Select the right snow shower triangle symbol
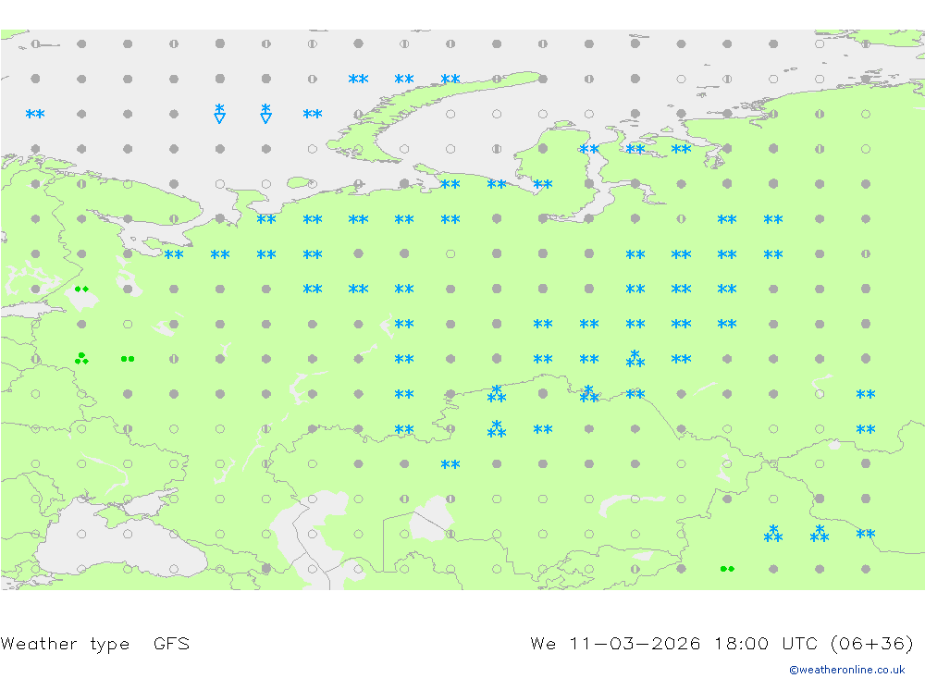This screenshot has height=678, width=925. click(266, 113)
